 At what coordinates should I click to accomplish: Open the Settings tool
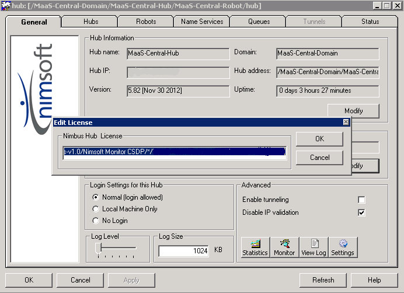(x=343, y=247)
